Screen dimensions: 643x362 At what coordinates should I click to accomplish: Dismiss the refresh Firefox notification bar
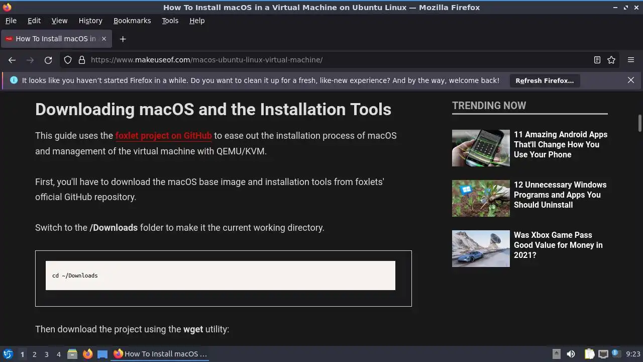coord(631,80)
